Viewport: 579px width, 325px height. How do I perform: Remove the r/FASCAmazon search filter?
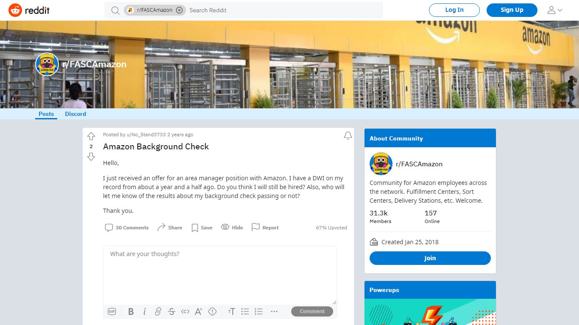179,10
